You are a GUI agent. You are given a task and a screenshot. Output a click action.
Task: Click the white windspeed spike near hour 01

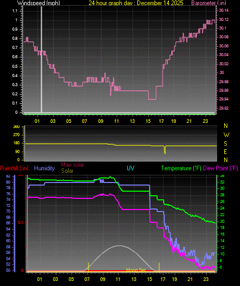[x=41, y=59]
